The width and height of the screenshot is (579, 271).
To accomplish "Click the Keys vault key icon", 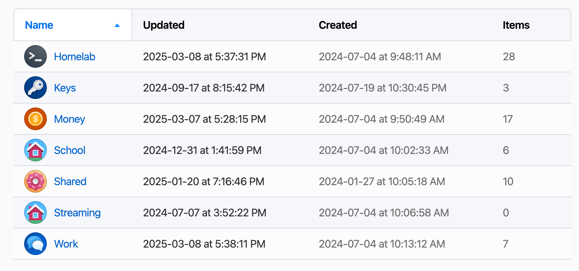I will [35, 88].
